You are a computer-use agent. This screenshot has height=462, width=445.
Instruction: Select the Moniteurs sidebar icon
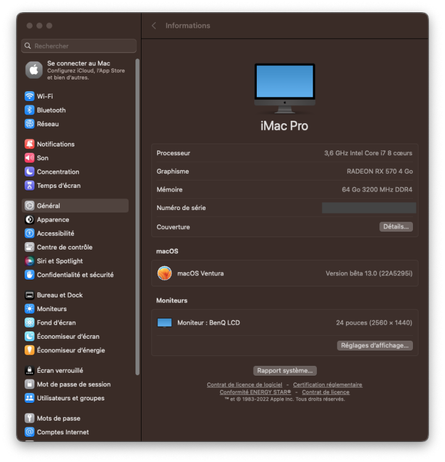(30, 309)
